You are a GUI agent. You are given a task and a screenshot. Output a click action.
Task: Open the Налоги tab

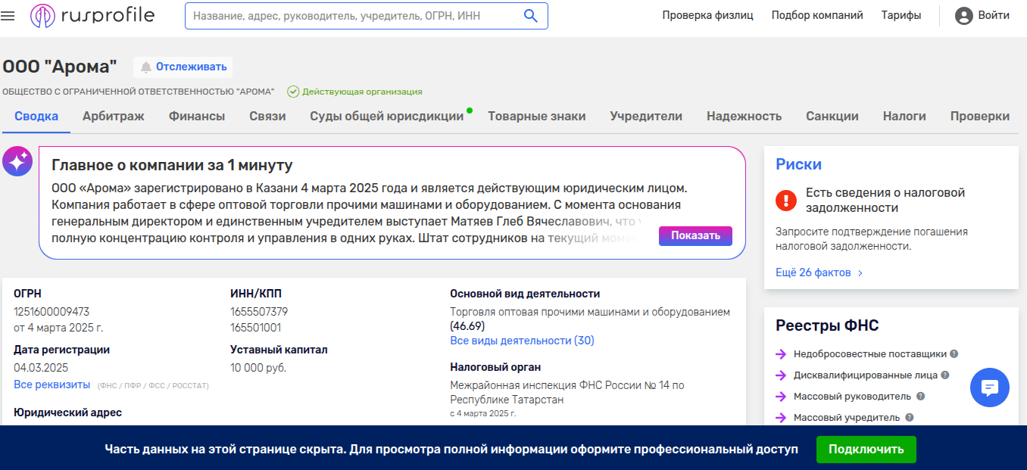(x=904, y=116)
